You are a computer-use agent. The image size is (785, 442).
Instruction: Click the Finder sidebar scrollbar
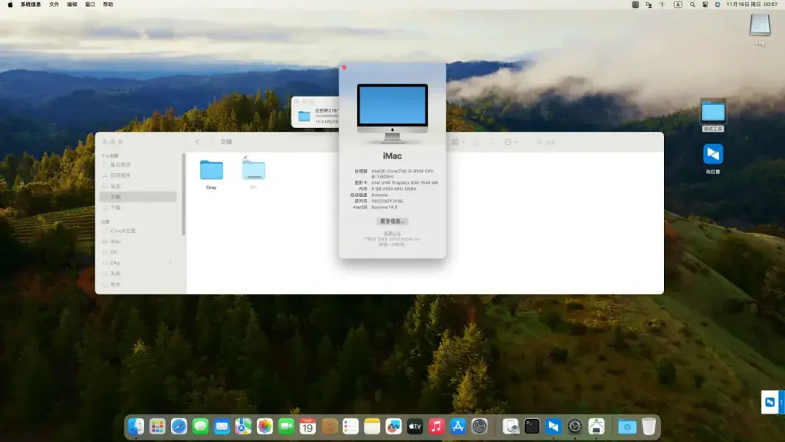click(x=183, y=195)
